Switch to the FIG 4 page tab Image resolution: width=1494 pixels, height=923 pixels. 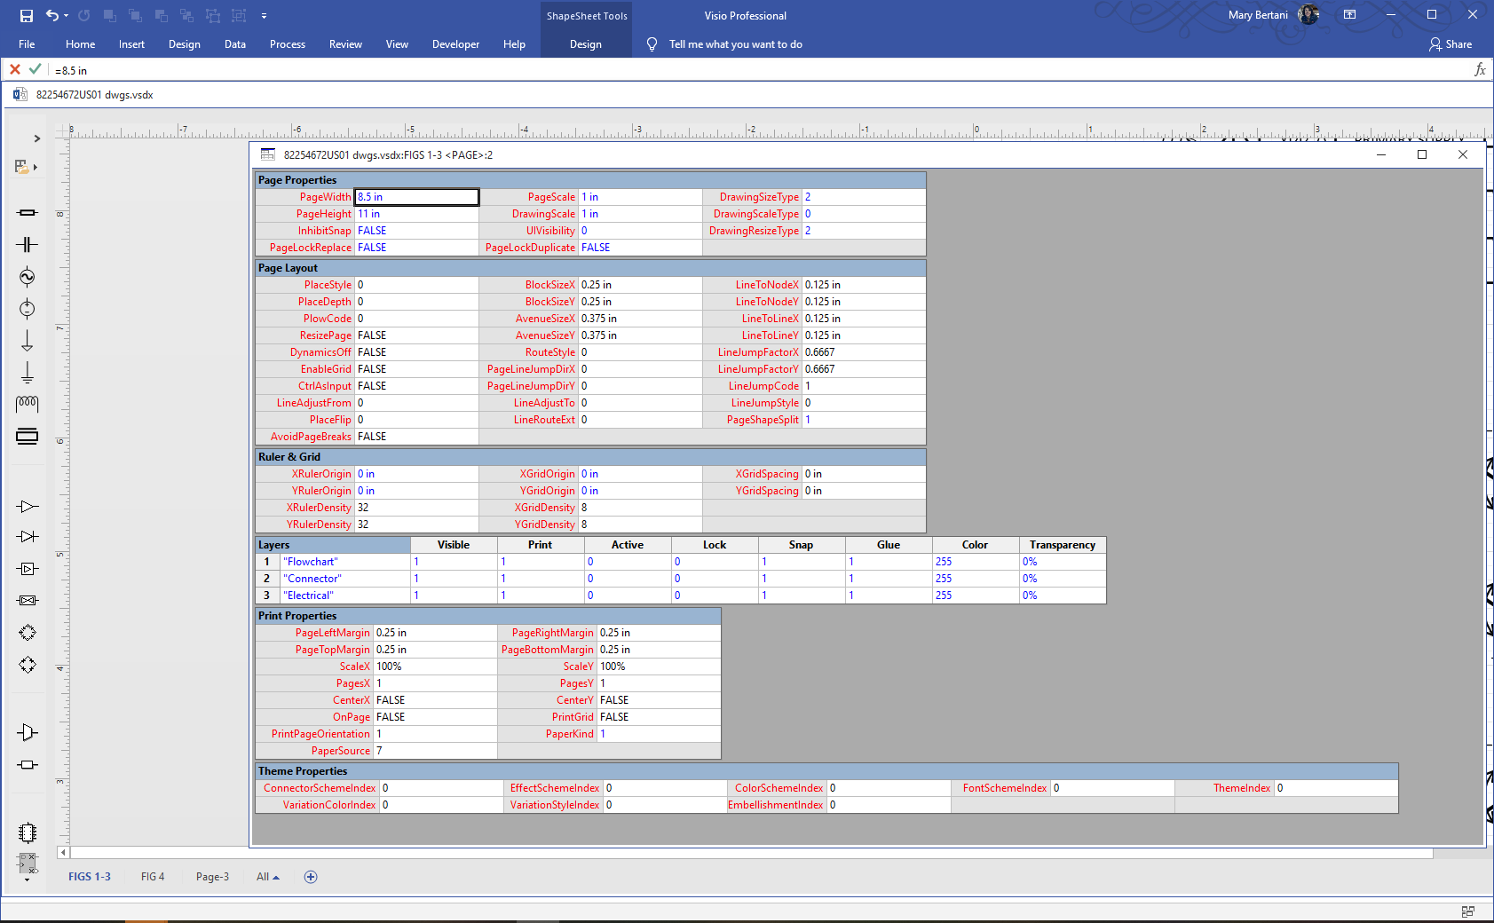(x=153, y=877)
